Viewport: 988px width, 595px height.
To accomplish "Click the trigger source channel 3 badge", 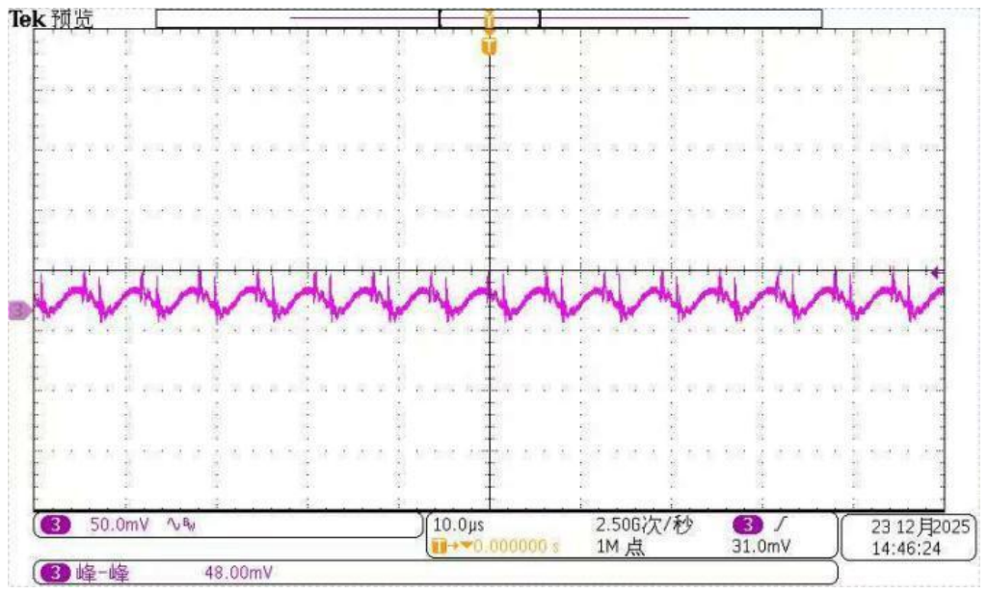I will [x=748, y=525].
